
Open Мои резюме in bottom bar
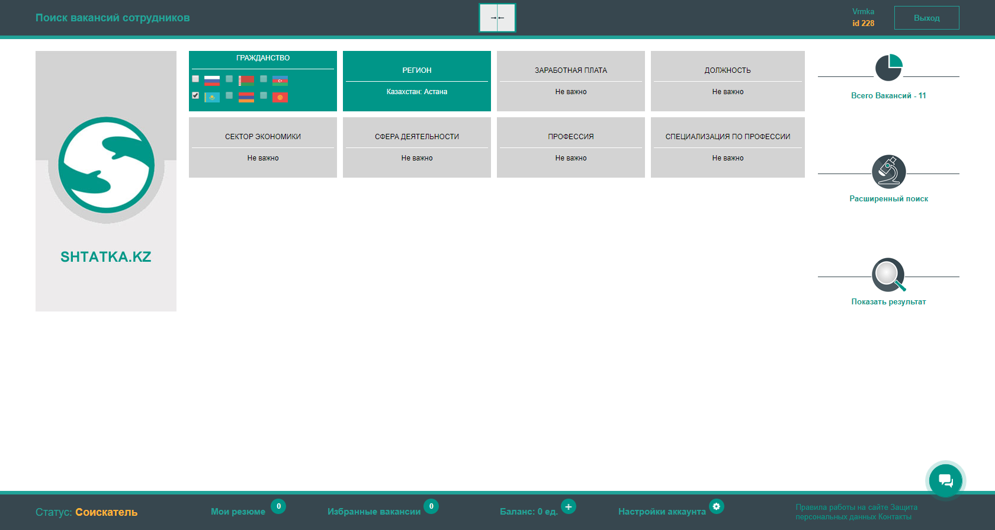(x=238, y=512)
